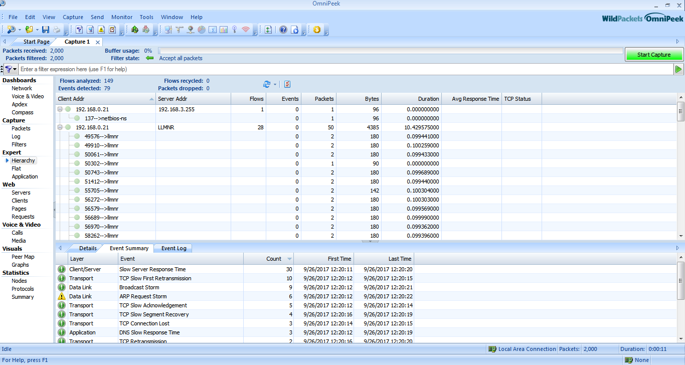Collapse the 192.168.0.21 to 192.168.3.255 node

pyautogui.click(x=60, y=109)
